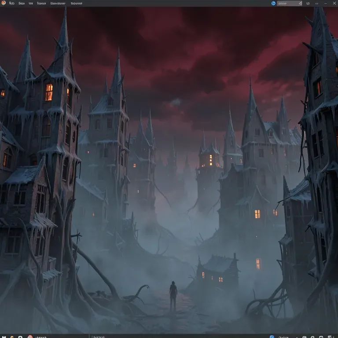
Task: Open the fifth, longest menu bar item
Action: 58,3
